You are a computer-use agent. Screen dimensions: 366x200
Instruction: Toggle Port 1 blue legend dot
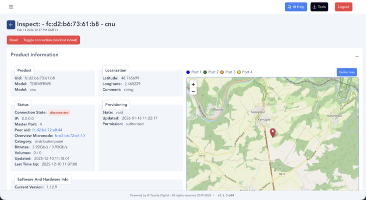click(189, 72)
